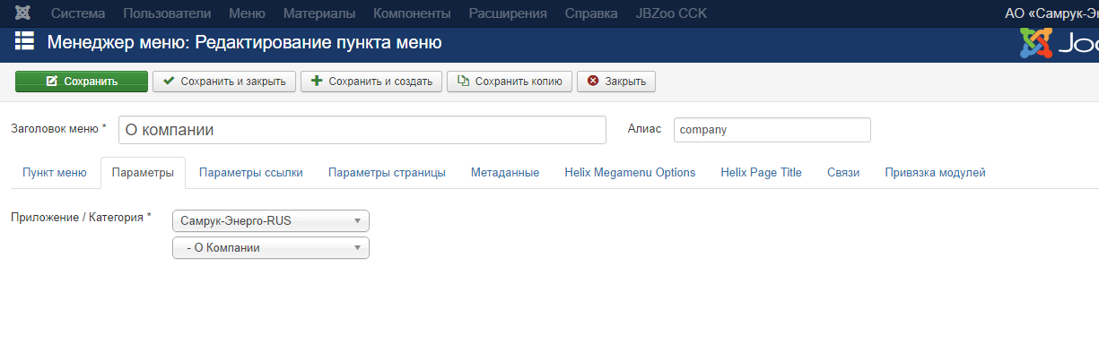Switch to the Параметры ссылки tab
Screen dimensions: 1099x361
251,173
